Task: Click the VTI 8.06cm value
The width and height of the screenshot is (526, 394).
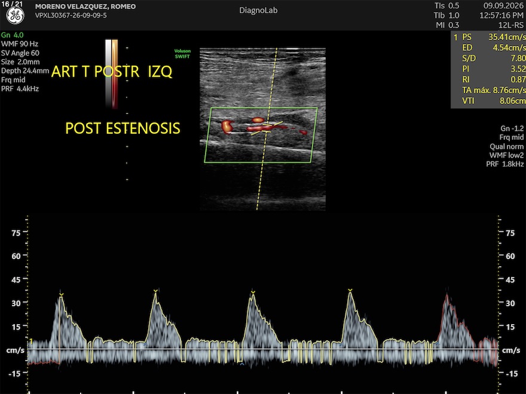Action: tap(513, 101)
